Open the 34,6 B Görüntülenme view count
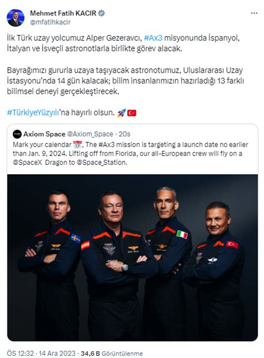This screenshot has width=264, height=358. point(111,354)
